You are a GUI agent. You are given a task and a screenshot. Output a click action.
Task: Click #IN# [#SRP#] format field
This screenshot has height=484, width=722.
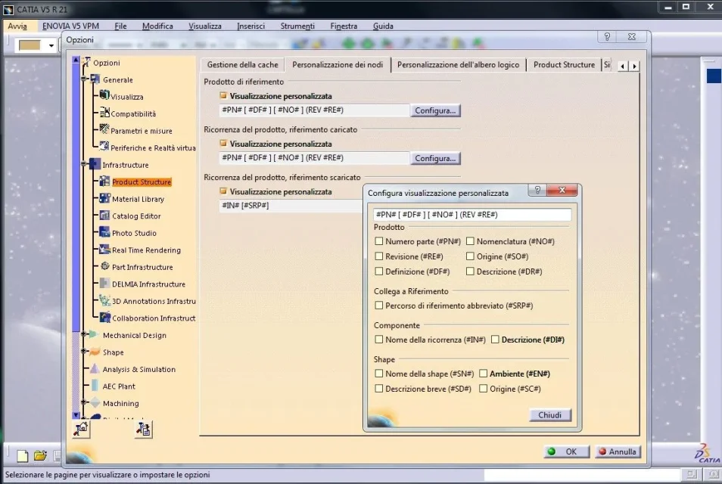[x=291, y=206]
